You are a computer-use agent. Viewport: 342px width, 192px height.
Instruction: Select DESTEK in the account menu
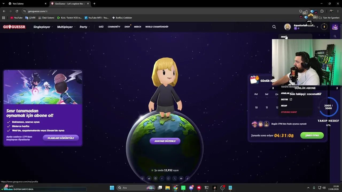coord(286,99)
